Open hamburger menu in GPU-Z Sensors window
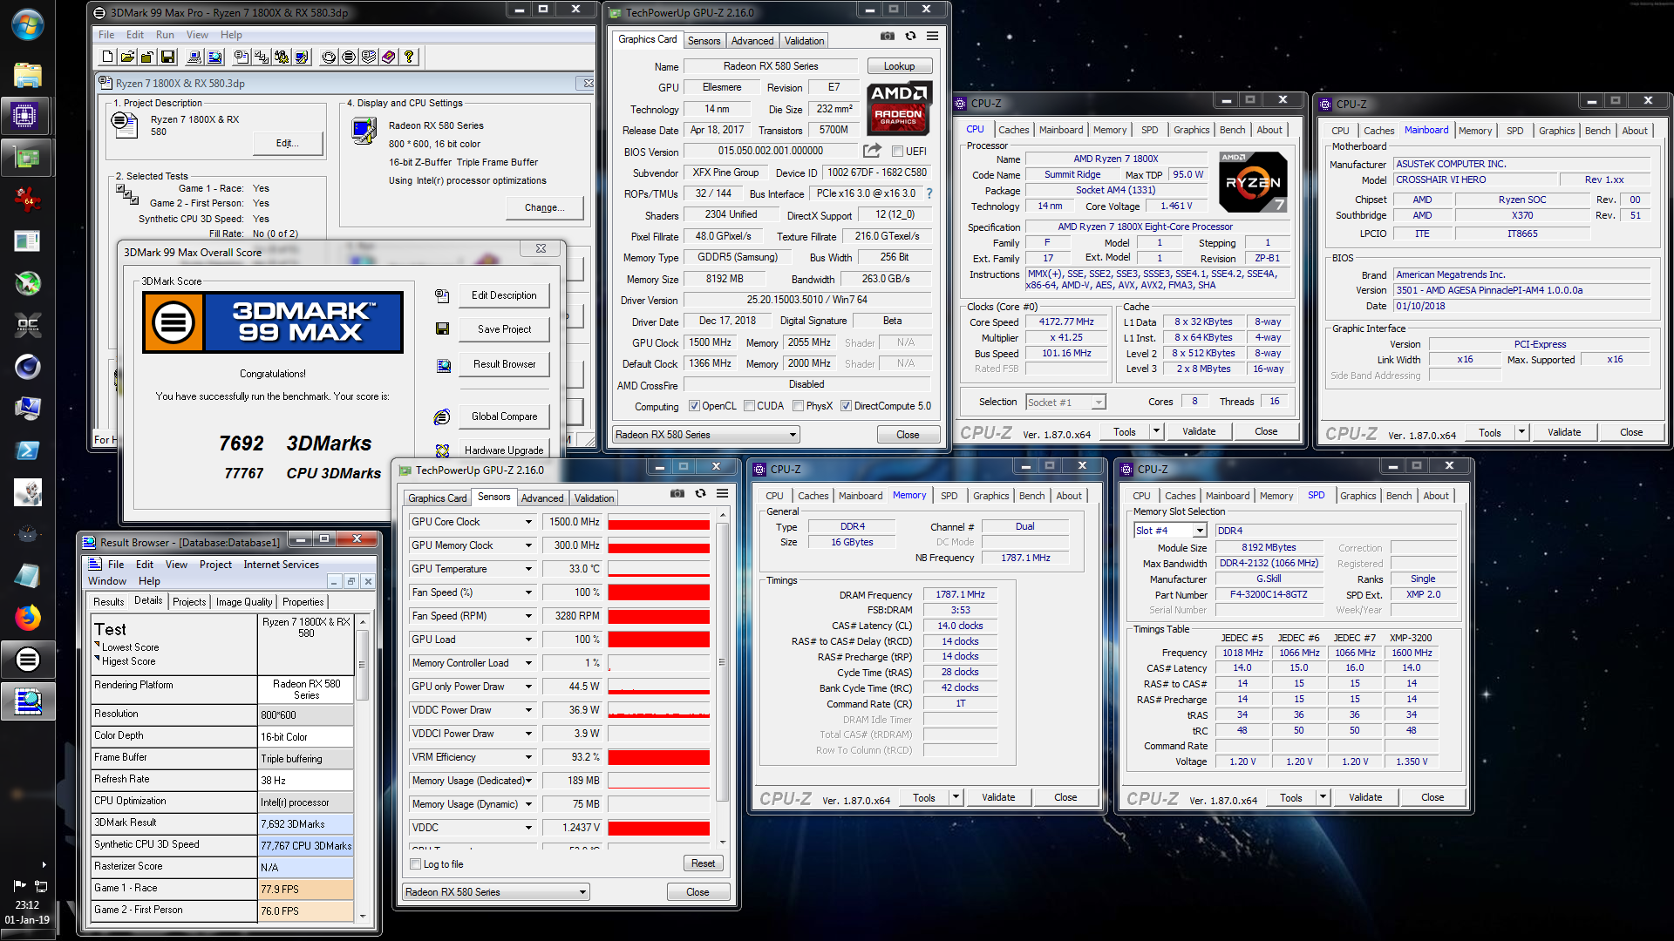The height and width of the screenshot is (941, 1674). 722,493
